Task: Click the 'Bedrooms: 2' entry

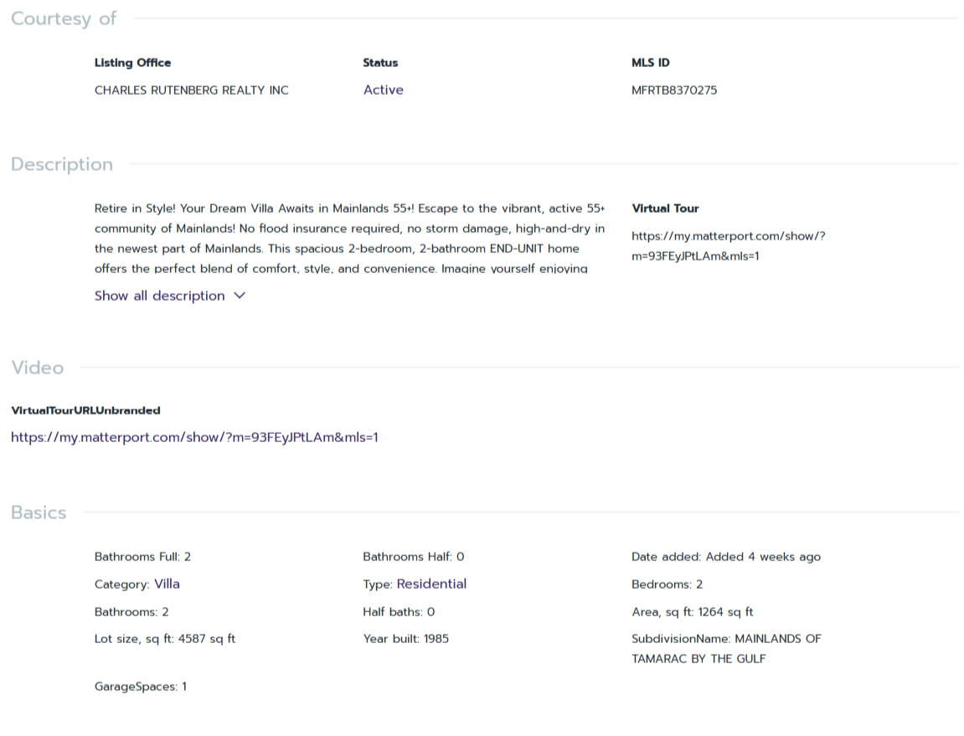Action: (667, 584)
